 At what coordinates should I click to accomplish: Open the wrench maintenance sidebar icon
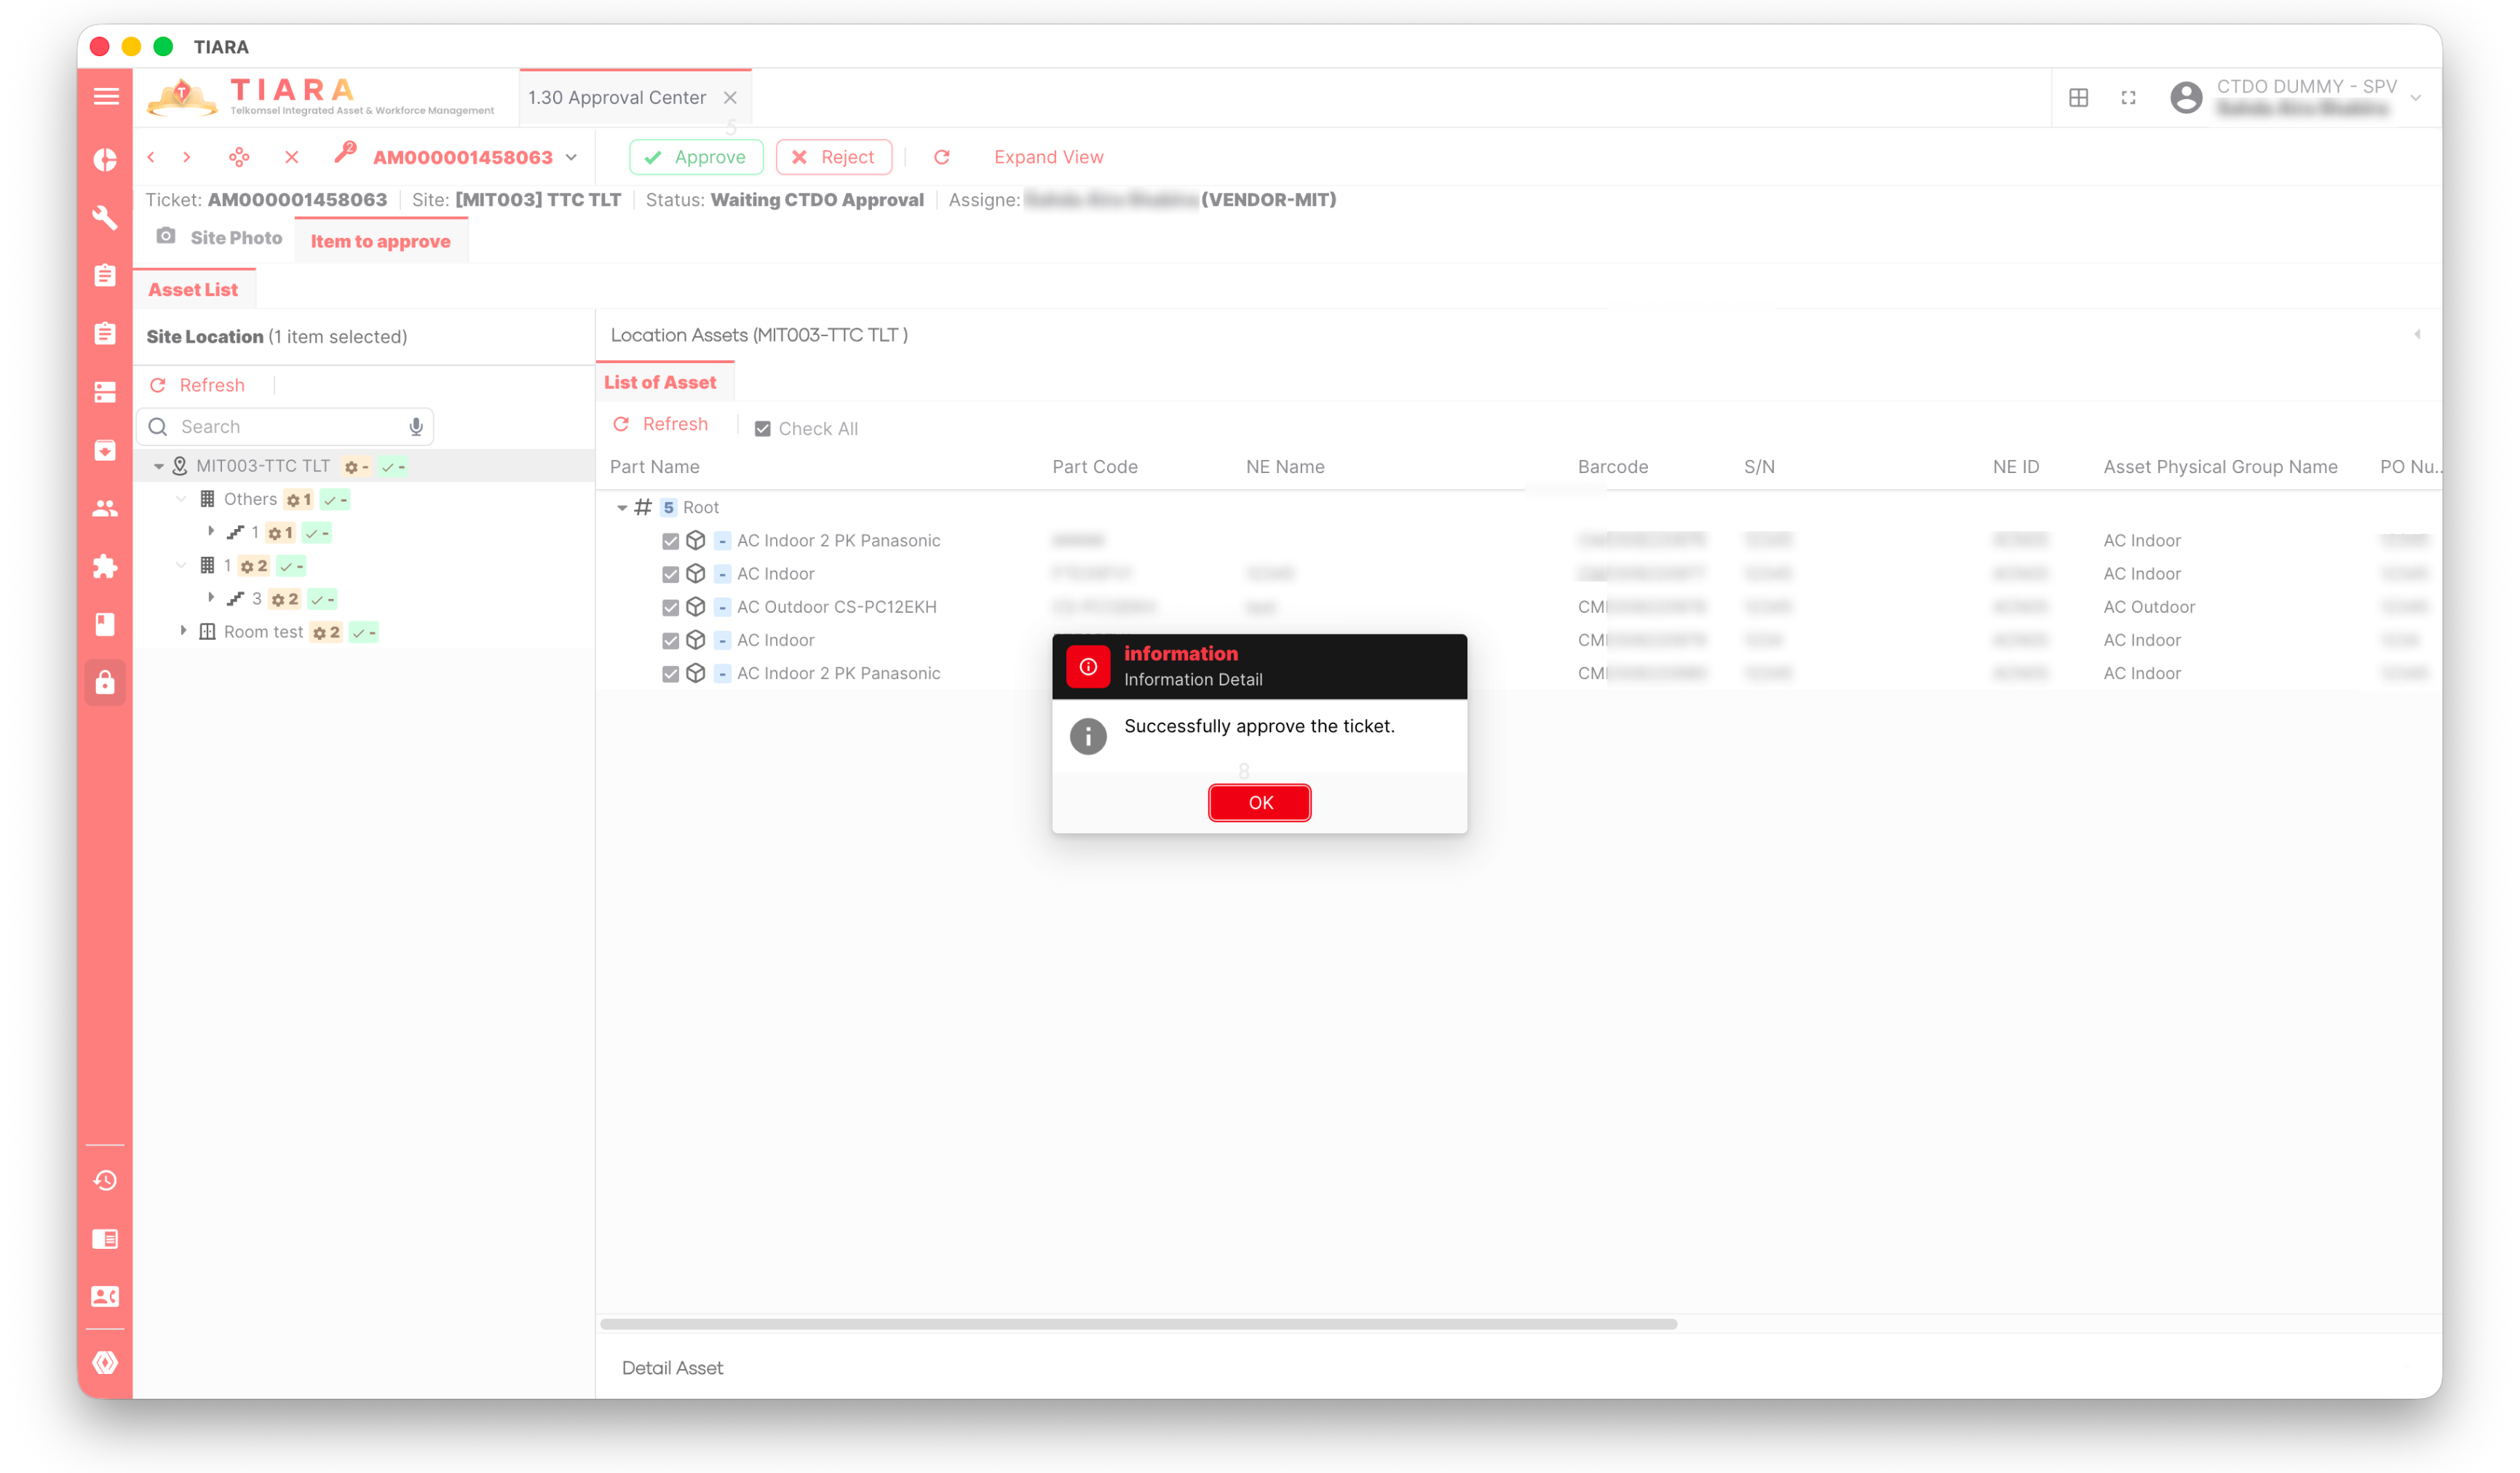tap(105, 217)
